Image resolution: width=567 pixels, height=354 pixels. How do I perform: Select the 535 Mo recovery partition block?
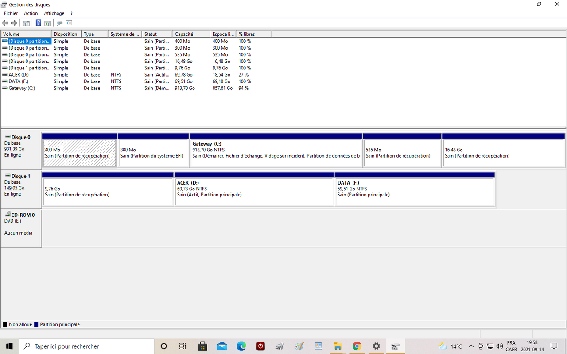[x=402, y=150]
